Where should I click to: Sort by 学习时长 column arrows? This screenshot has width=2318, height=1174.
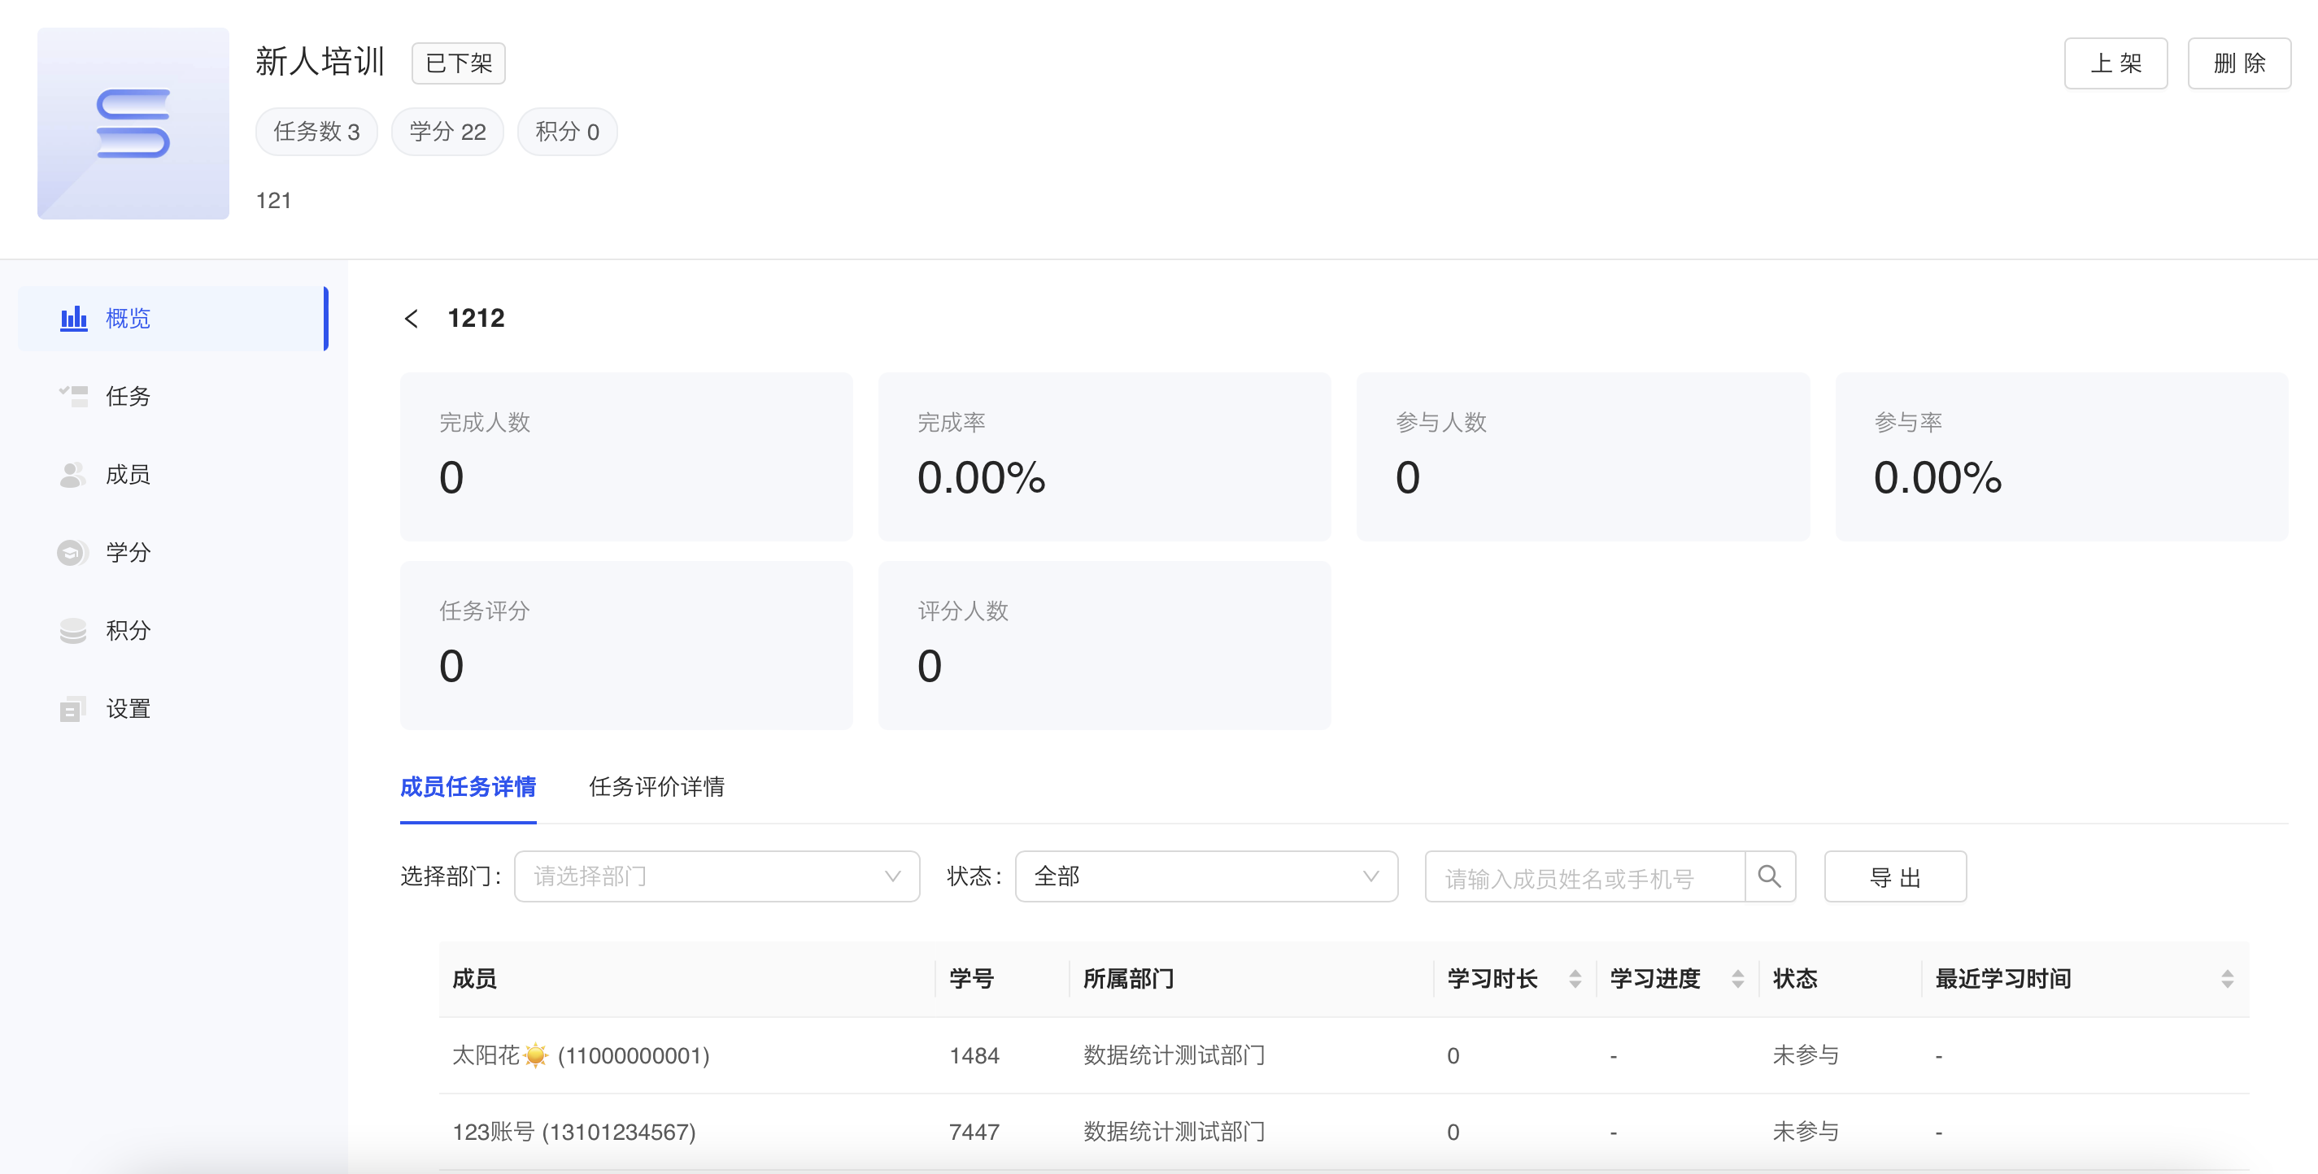(1575, 979)
